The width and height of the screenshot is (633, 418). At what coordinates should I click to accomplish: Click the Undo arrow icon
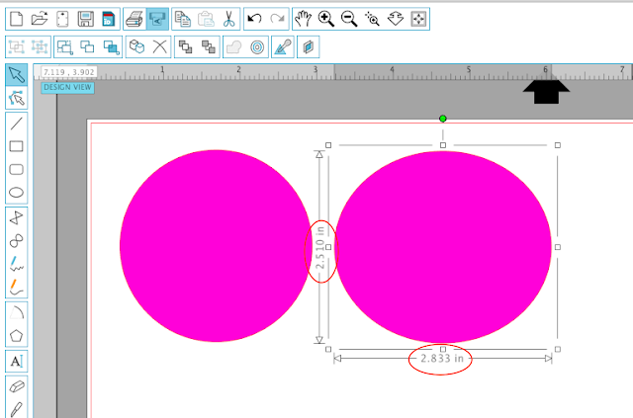point(255,19)
